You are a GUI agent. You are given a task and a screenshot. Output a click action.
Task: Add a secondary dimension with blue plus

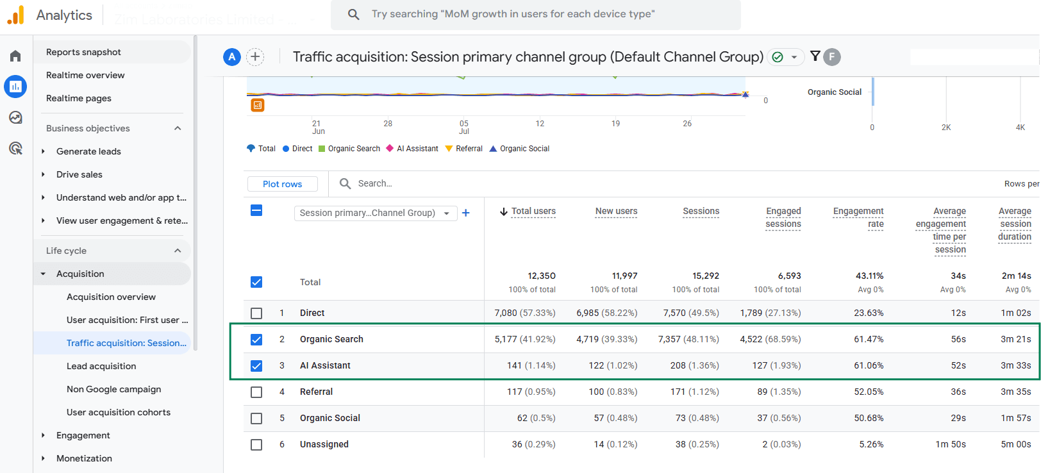(466, 213)
